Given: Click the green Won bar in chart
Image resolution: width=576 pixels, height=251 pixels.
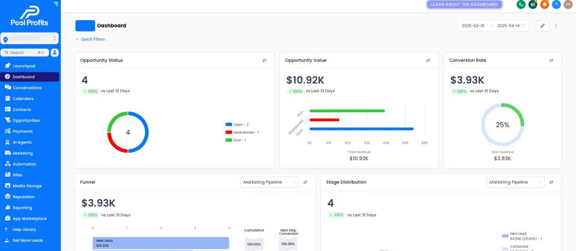Looking at the screenshot, I should tap(347, 111).
